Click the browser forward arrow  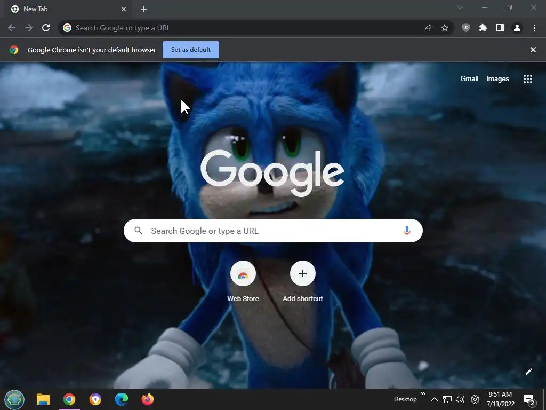(x=29, y=28)
